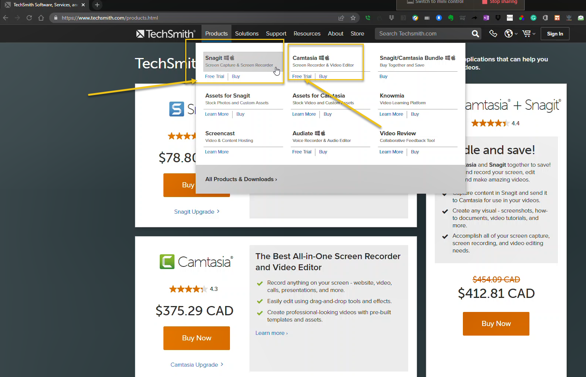586x377 pixels.
Task: Go back in browser
Action: click(x=6, y=18)
